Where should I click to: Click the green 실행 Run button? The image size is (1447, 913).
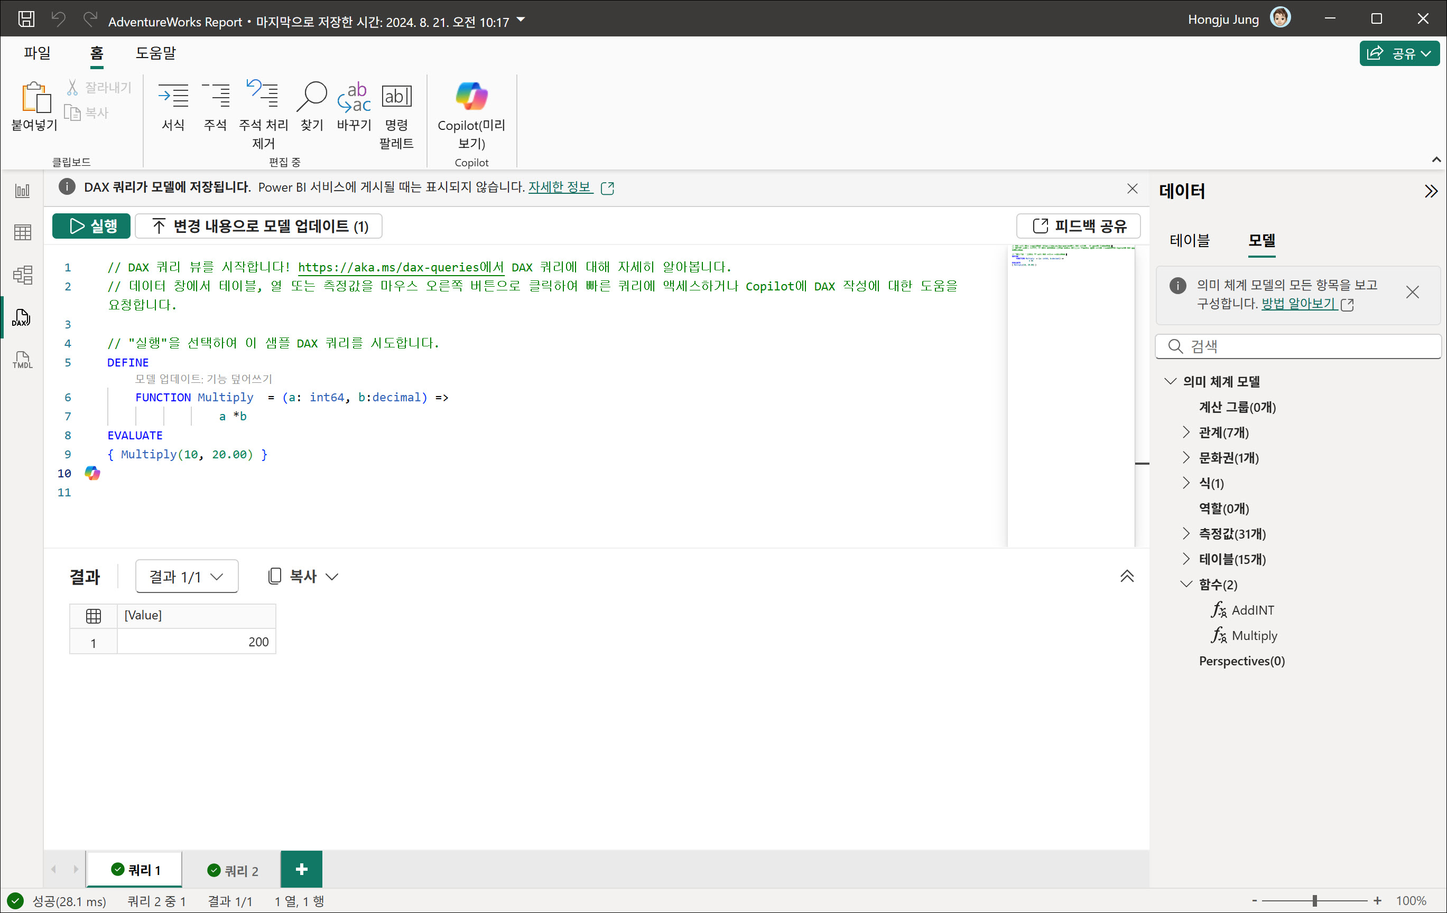tap(91, 225)
